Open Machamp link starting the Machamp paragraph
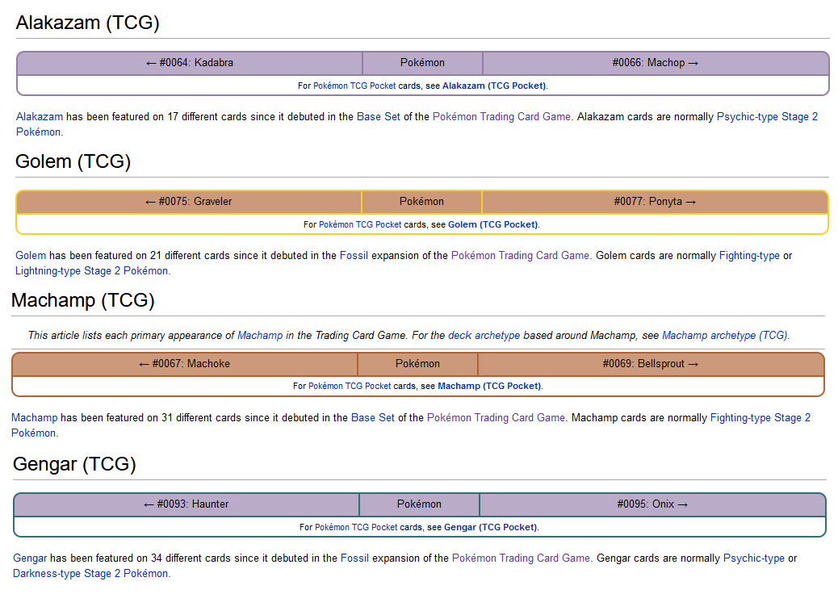Image resolution: width=838 pixels, height=594 pixels. point(34,418)
